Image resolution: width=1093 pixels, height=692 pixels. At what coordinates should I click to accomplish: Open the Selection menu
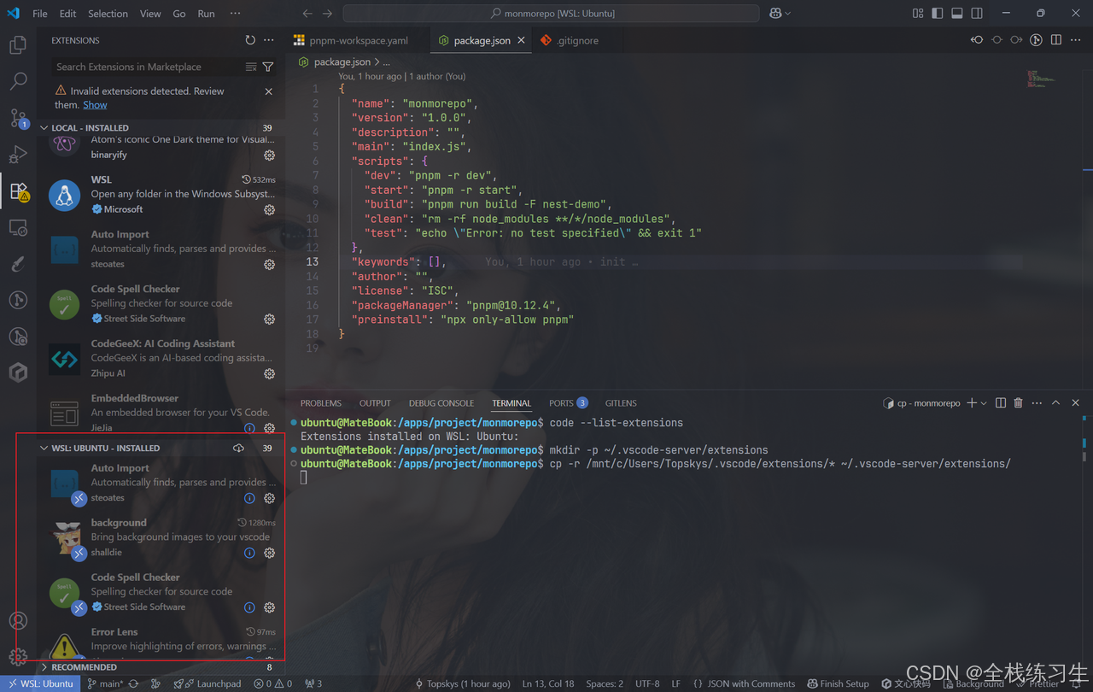[108, 13]
